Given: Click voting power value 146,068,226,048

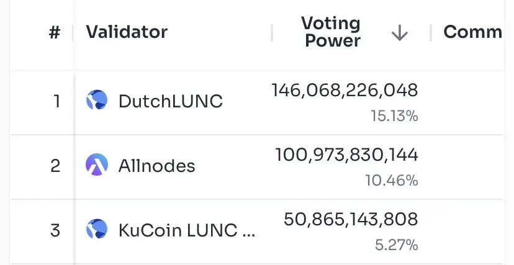Looking at the screenshot, I should (x=345, y=90).
